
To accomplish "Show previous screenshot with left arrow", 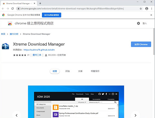I will [x=17, y=115].
